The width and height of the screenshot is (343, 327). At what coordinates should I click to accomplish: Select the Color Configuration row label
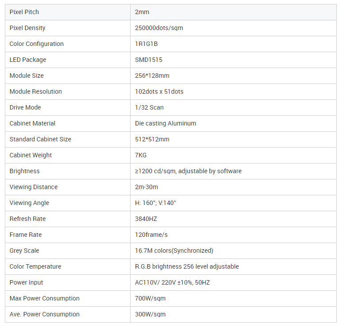(x=36, y=44)
